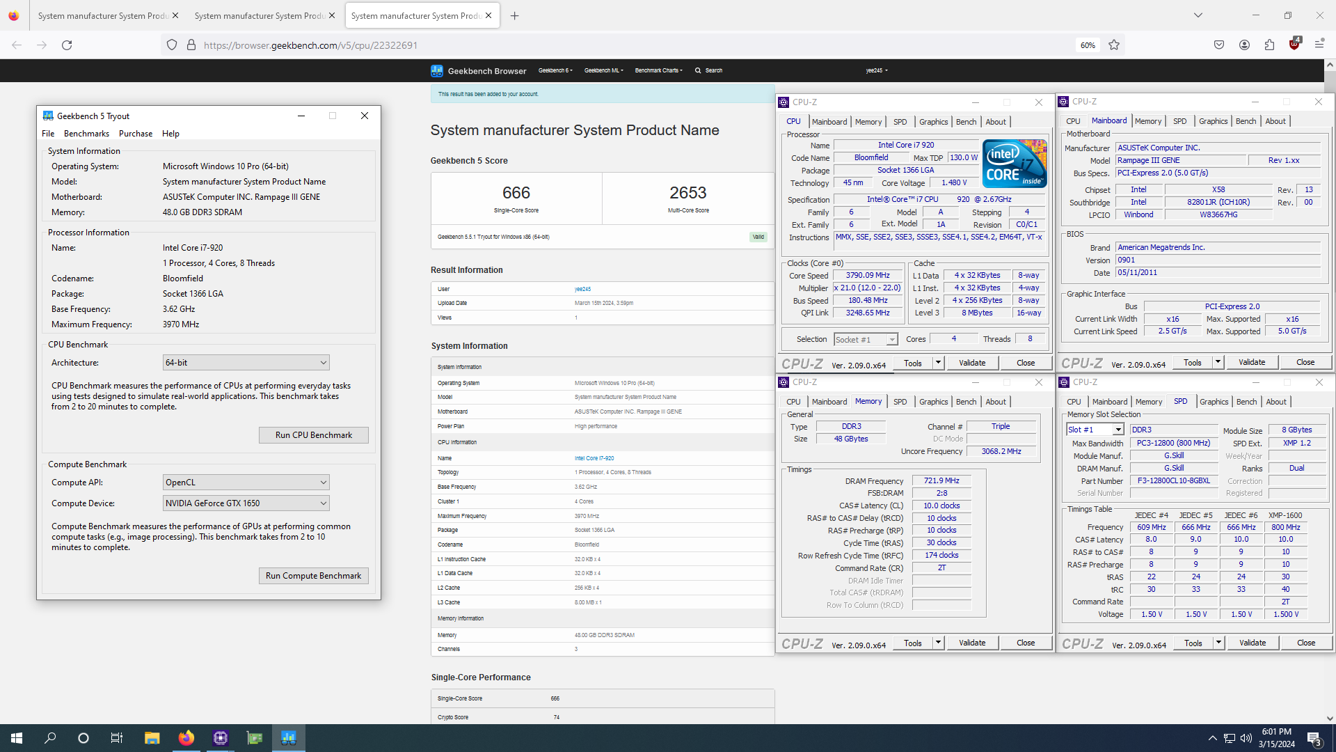This screenshot has height=752, width=1336.
Task: Open File Explorer from taskbar
Action: [x=152, y=738]
